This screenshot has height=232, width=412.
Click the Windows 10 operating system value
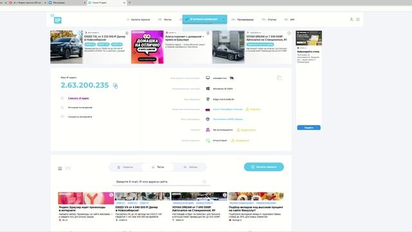tap(223, 89)
